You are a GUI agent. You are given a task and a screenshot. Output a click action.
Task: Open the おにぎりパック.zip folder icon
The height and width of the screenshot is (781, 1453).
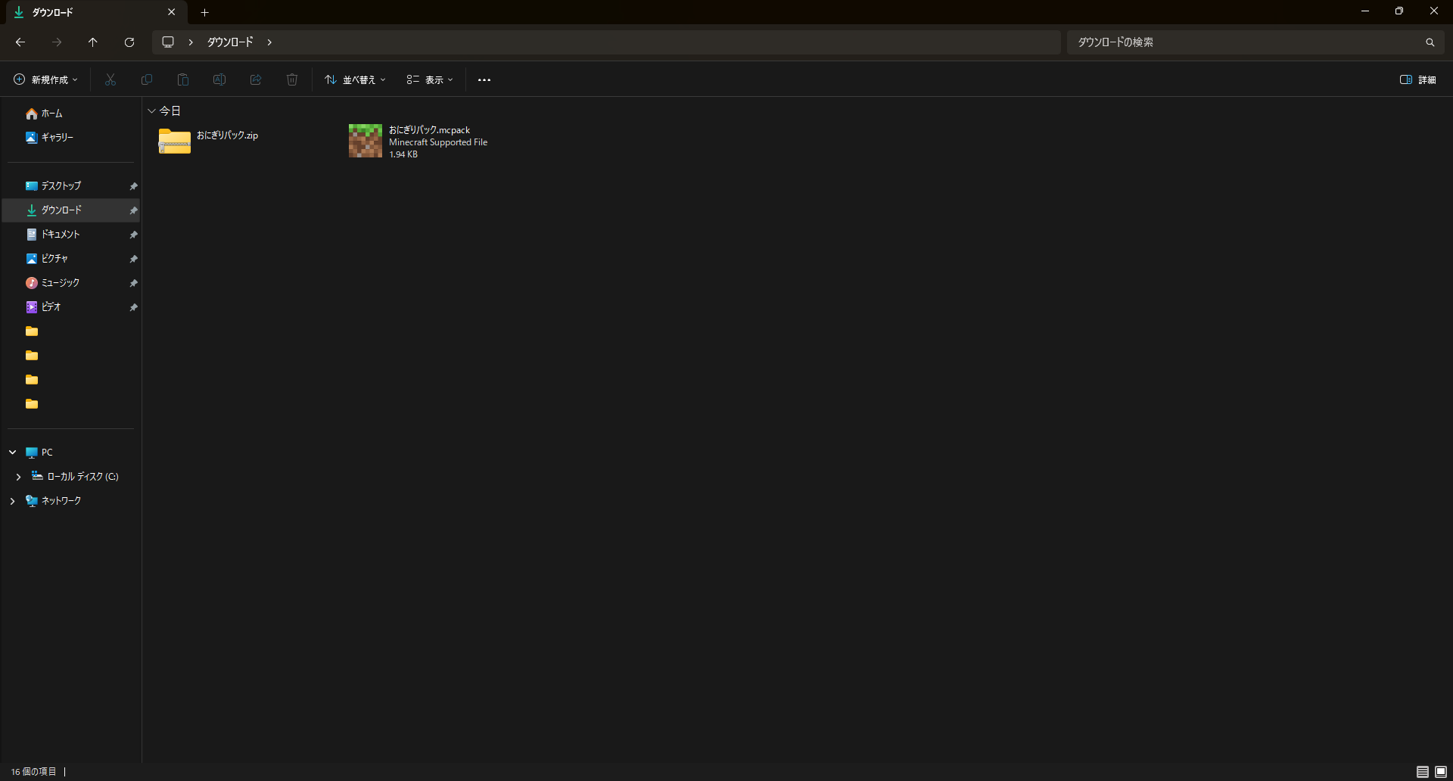[x=174, y=141]
